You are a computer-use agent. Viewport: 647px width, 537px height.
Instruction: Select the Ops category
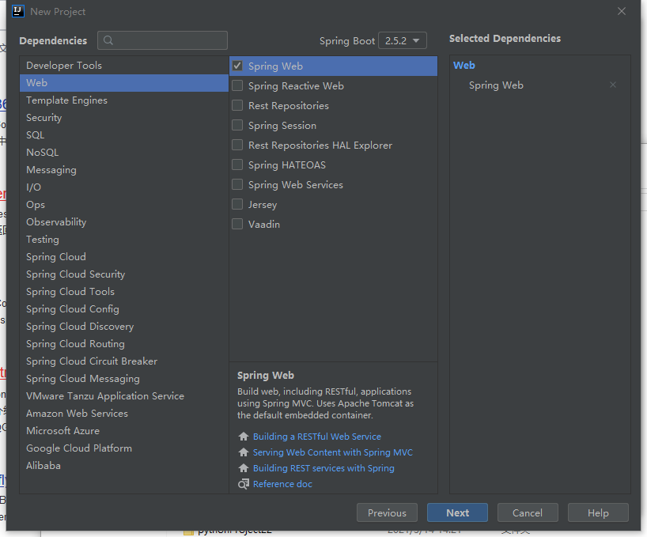(124, 205)
